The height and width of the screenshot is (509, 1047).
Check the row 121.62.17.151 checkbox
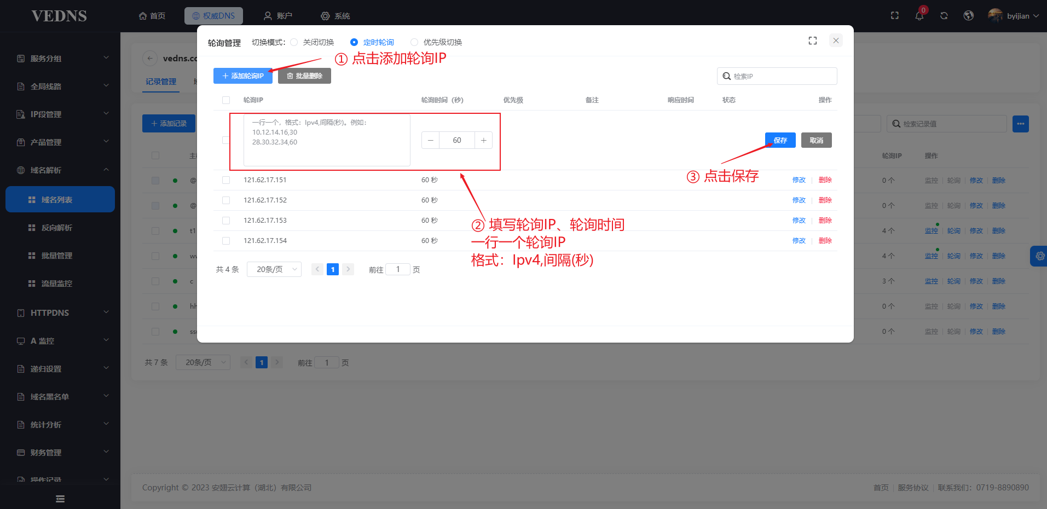(x=226, y=180)
